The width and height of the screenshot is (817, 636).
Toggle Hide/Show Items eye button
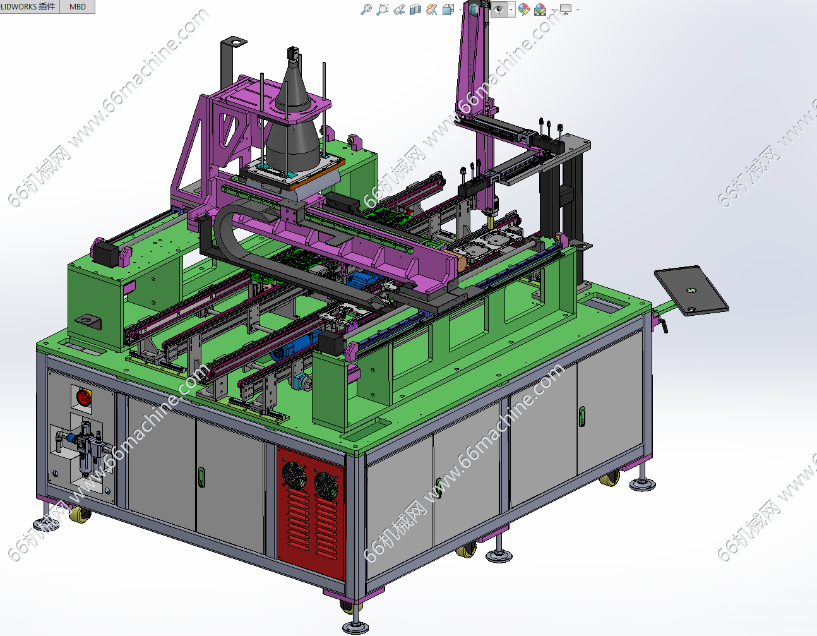coord(499,9)
